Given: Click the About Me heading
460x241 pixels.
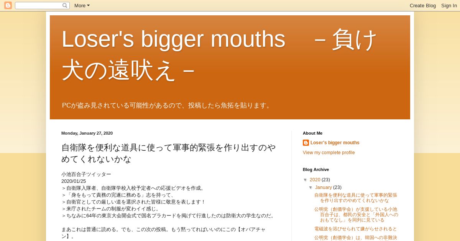Looking at the screenshot, I should click(312, 133).
